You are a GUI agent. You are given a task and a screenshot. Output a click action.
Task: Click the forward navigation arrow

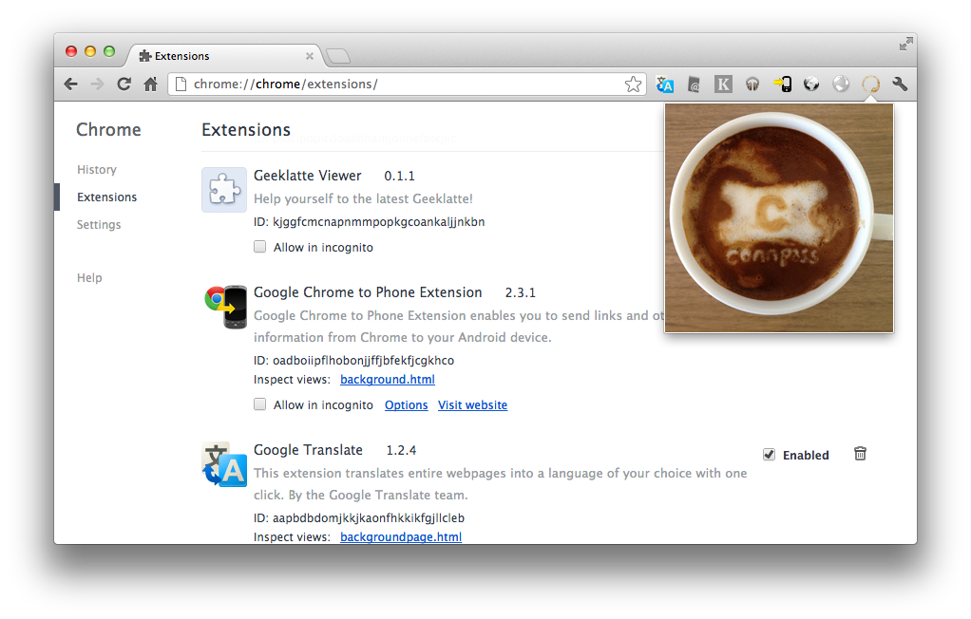coord(97,84)
